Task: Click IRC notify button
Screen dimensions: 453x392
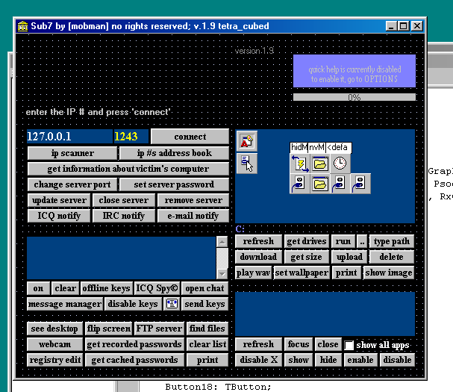Action: pyautogui.click(x=124, y=216)
